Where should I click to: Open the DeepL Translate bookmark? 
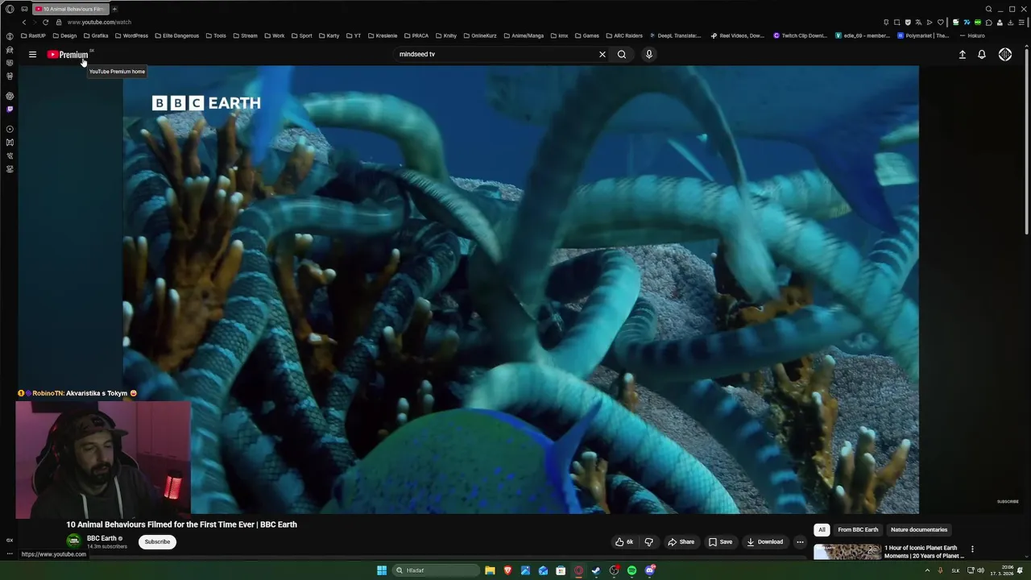point(675,35)
